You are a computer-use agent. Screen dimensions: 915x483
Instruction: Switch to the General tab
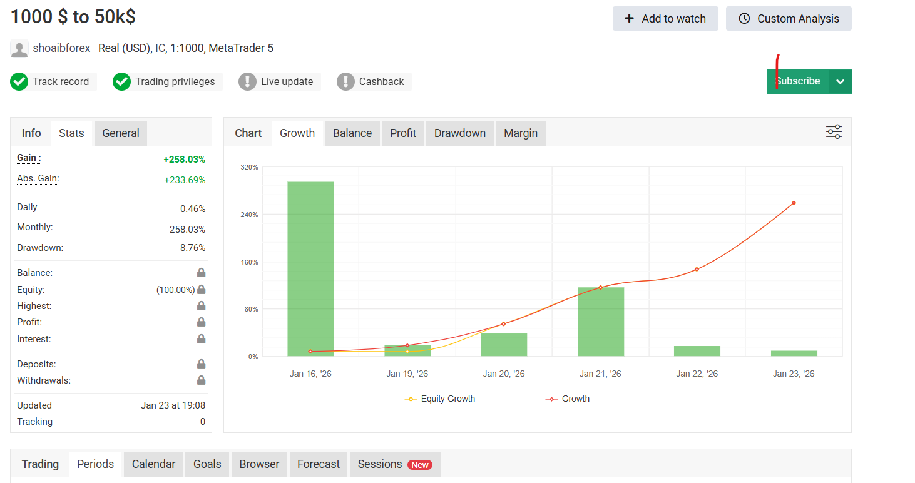coord(121,133)
